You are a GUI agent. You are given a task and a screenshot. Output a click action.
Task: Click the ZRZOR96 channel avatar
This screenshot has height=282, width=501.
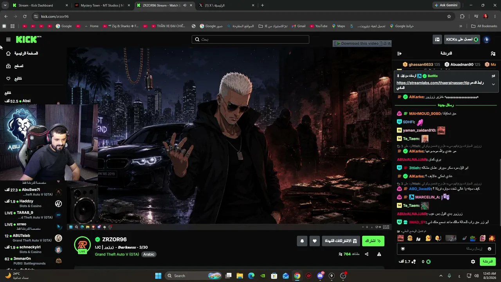[82, 245]
